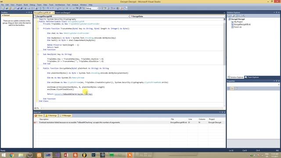Click the Alphabetical sort icon in Properties

232,88
